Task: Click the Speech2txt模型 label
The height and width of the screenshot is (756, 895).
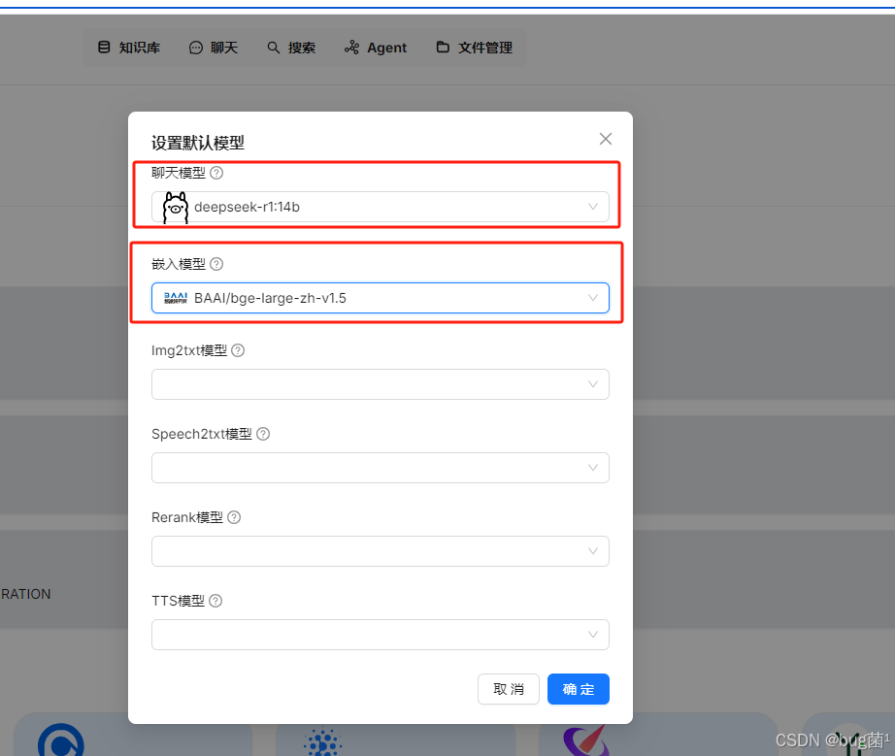Action: pyautogui.click(x=202, y=434)
